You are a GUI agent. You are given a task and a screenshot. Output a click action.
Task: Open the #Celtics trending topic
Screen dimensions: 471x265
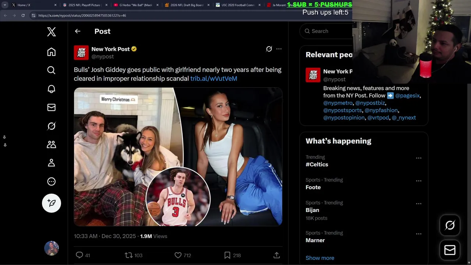point(317,165)
